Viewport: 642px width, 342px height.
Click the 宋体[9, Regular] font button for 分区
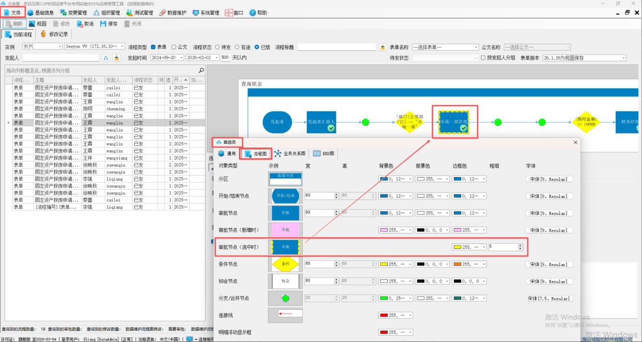tap(549, 179)
